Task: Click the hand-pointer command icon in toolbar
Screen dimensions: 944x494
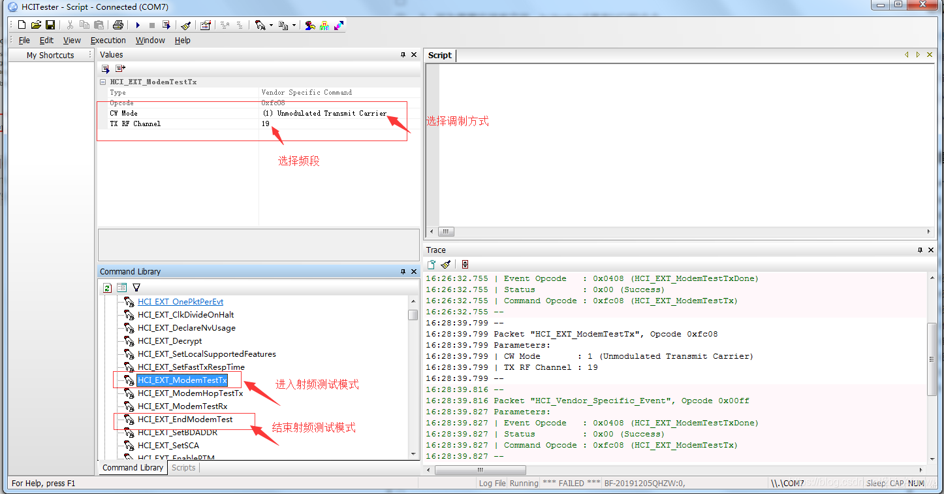Action: (260, 25)
